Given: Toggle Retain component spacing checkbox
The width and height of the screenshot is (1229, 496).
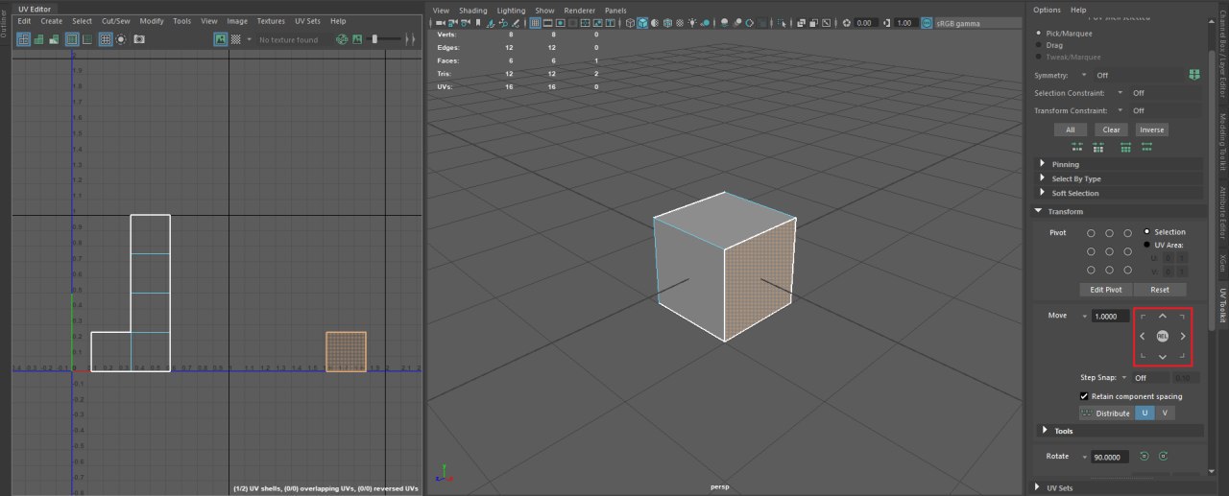Looking at the screenshot, I should [1084, 396].
